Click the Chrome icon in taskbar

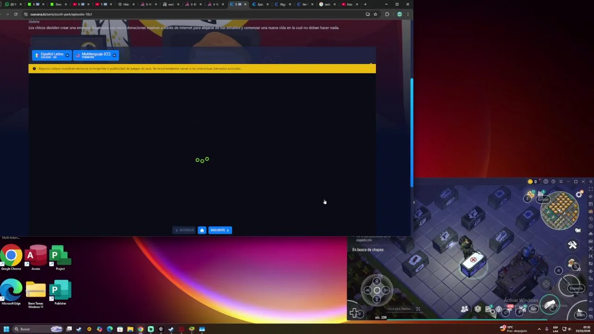(x=140, y=329)
